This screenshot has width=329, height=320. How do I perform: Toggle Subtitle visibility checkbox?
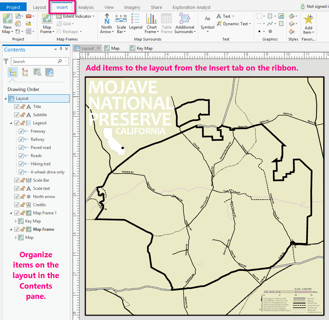point(17,115)
